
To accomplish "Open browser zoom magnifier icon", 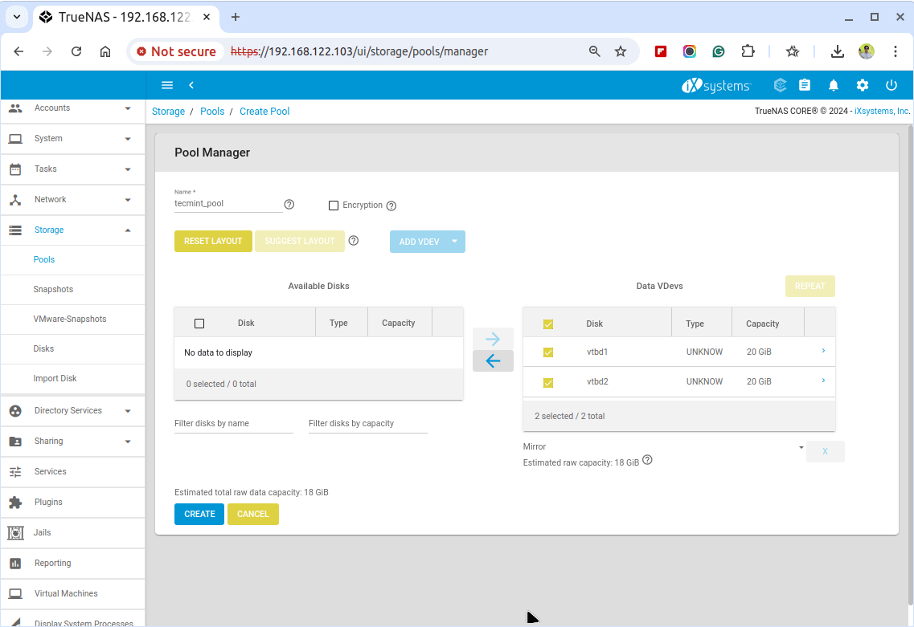I will (594, 51).
